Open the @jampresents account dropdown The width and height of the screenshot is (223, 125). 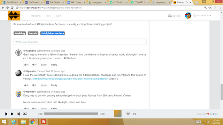click(202, 15)
